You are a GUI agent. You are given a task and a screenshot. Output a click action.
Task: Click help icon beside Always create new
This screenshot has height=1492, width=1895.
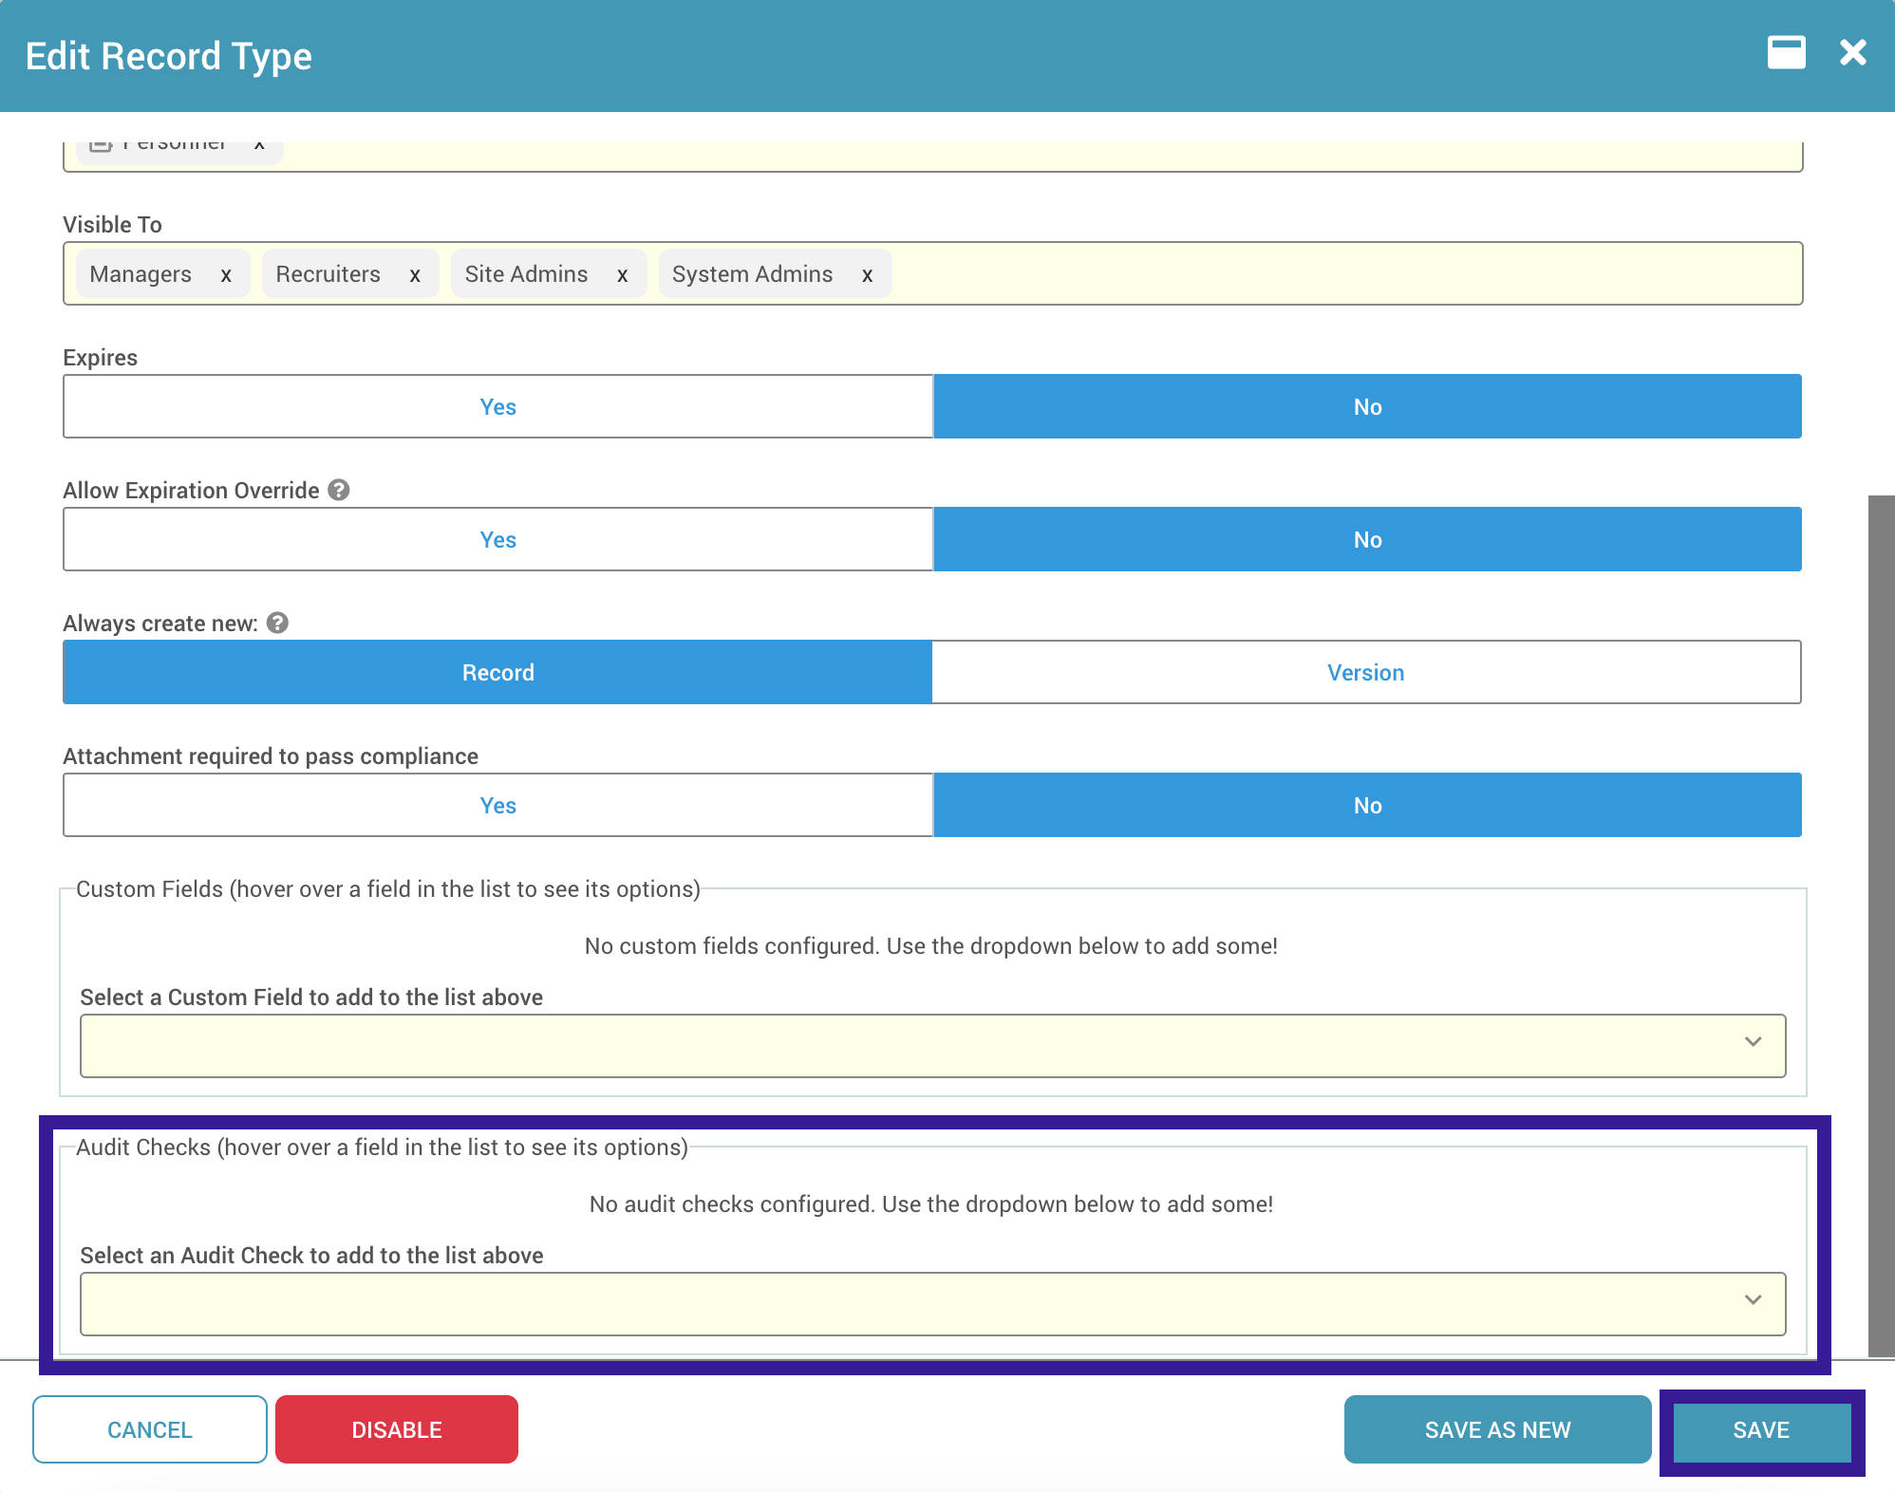click(x=277, y=623)
